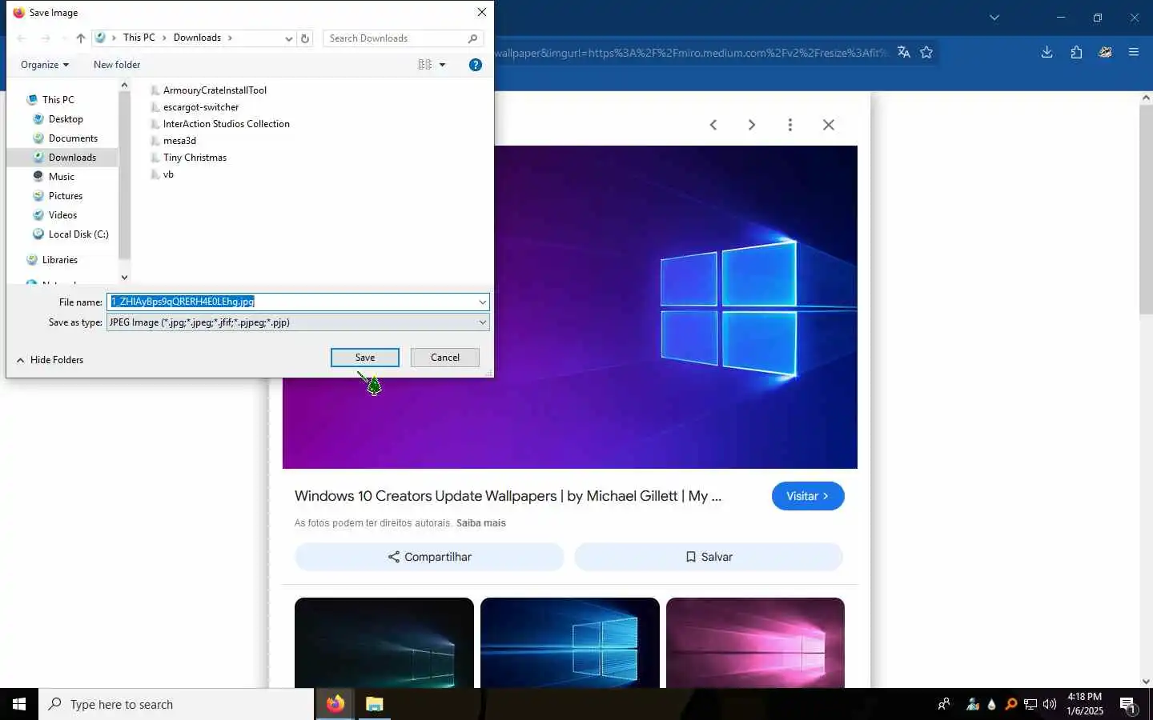Click This PC in the address breadcrumb

tap(139, 38)
